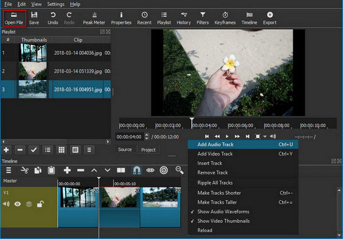Expand the player zoom dropdown arrow

click(265, 137)
